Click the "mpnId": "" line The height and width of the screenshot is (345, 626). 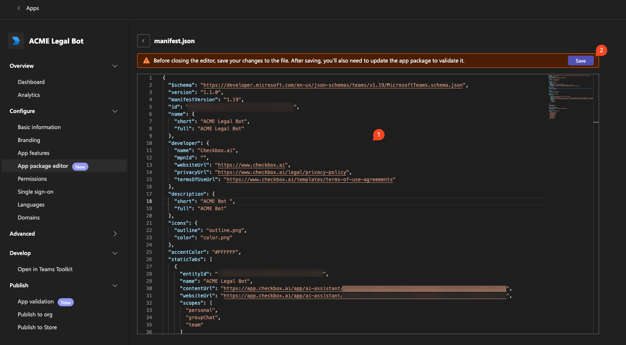click(191, 158)
